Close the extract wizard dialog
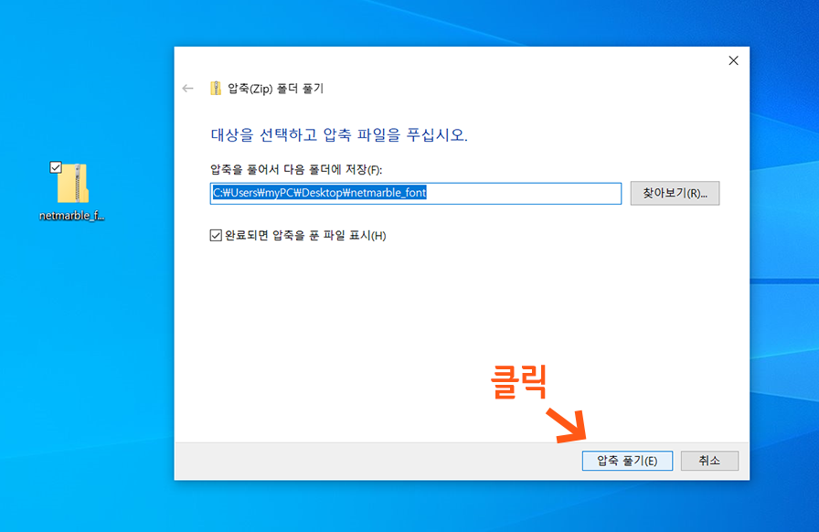819x532 pixels. [733, 60]
